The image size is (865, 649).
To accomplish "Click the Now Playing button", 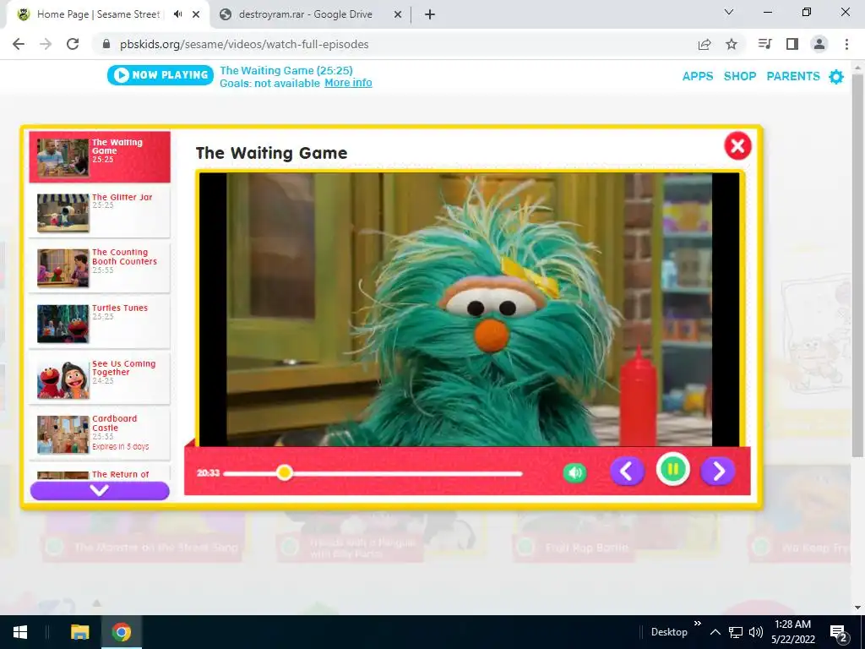I will (x=160, y=75).
